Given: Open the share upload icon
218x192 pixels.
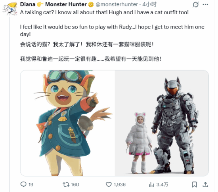Looking at the screenshot, I should click(x=205, y=184).
